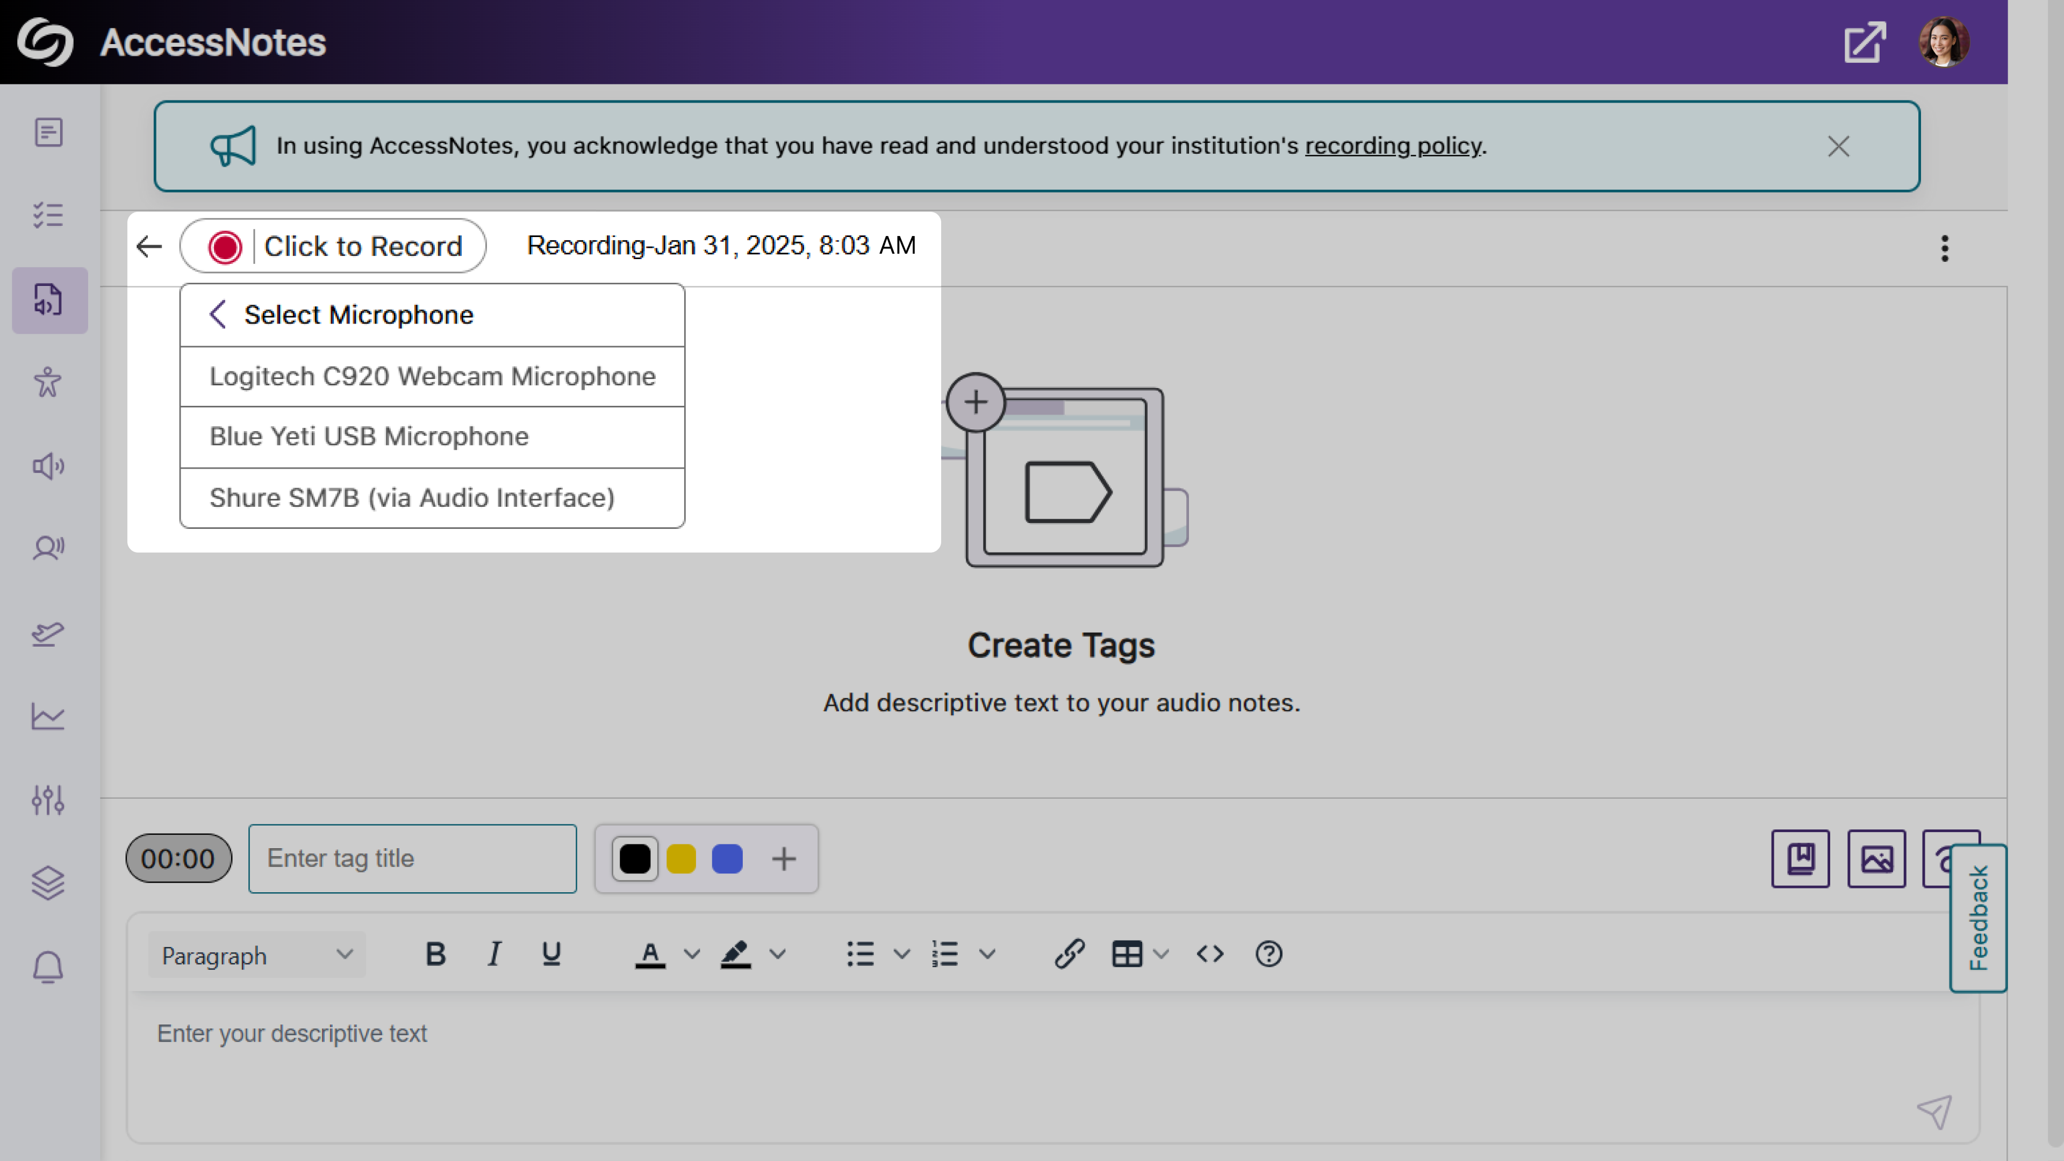Image resolution: width=2064 pixels, height=1161 pixels.
Task: Insert a link using the chain icon
Action: 1069,954
